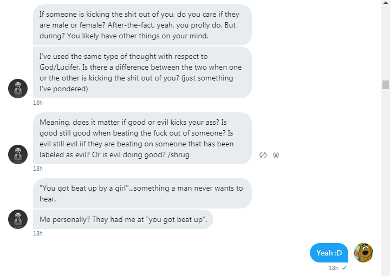Click sender avatar beside the "Meaning, does it matter" message
The image size is (390, 276).
[x=18, y=154]
